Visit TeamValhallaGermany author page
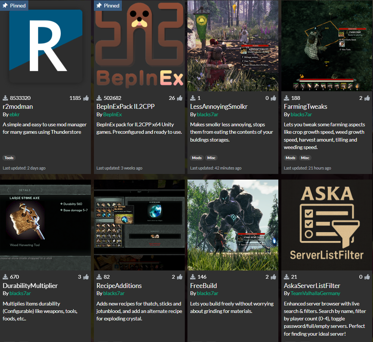373x342 pixels. 315,293
